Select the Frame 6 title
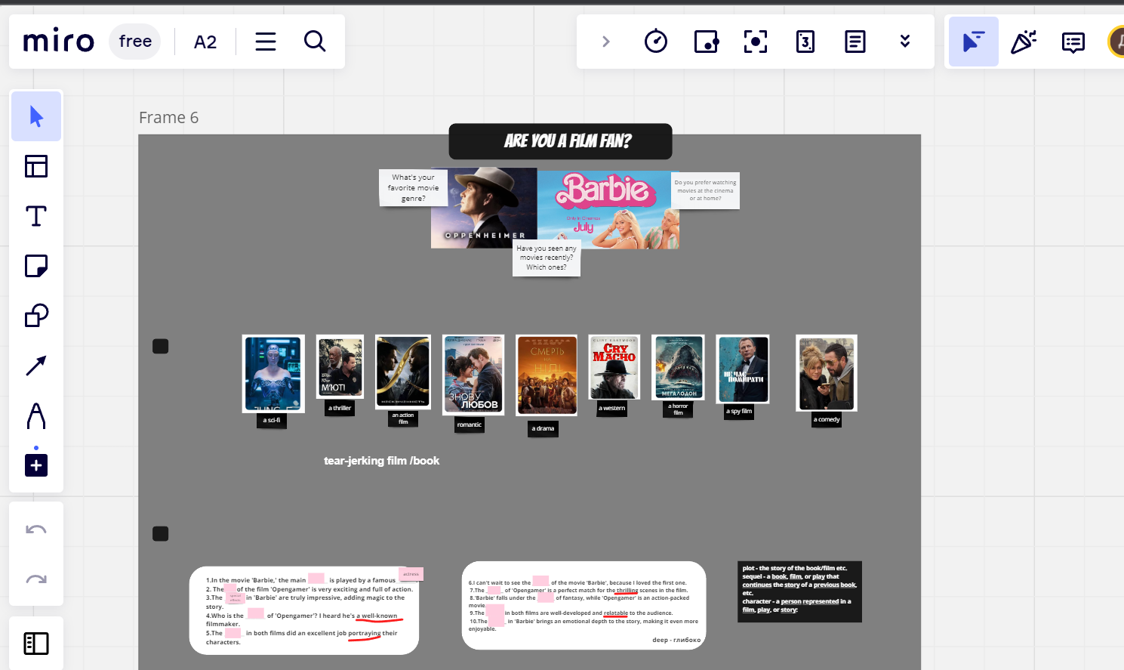Image resolution: width=1124 pixels, height=670 pixels. coord(168,118)
